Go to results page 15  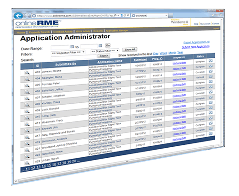49,165
